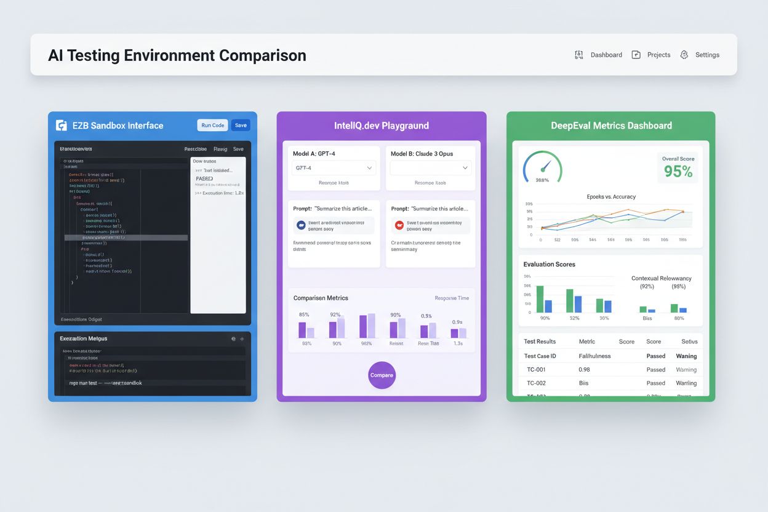Click the Run Code button
Viewport: 768px width, 512px height.
point(212,125)
